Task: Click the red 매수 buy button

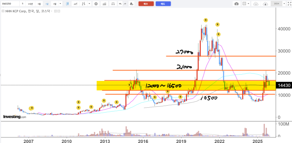Action: click(146, 4)
